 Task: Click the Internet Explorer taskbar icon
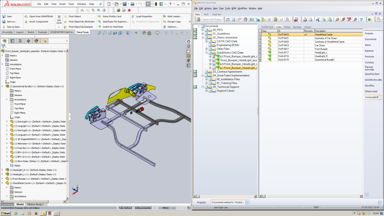click(16, 213)
